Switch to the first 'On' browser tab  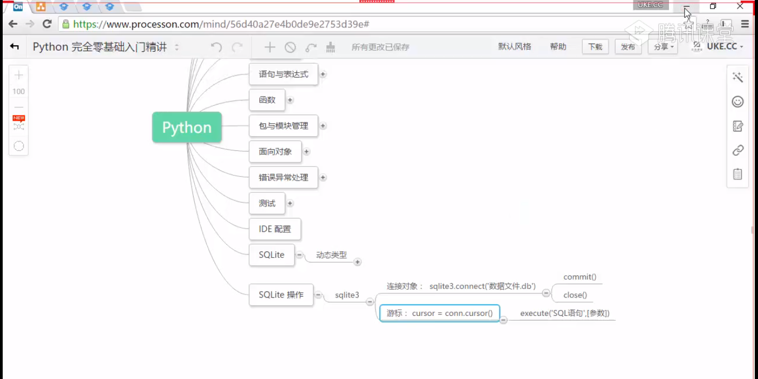[x=18, y=7]
